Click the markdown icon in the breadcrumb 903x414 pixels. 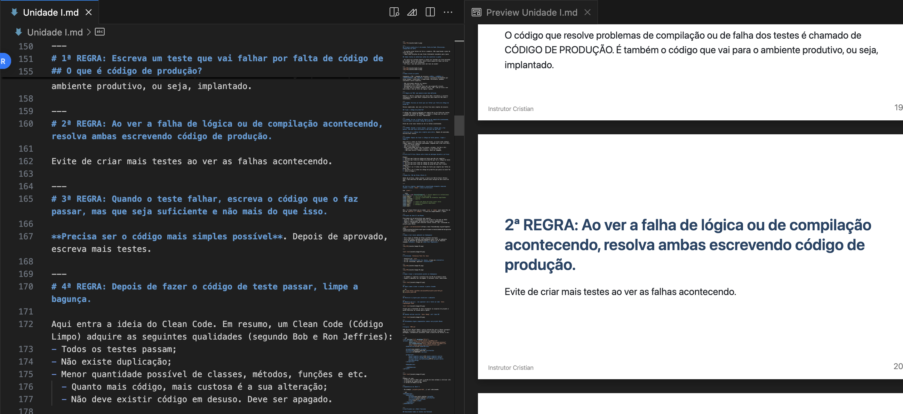(x=18, y=32)
